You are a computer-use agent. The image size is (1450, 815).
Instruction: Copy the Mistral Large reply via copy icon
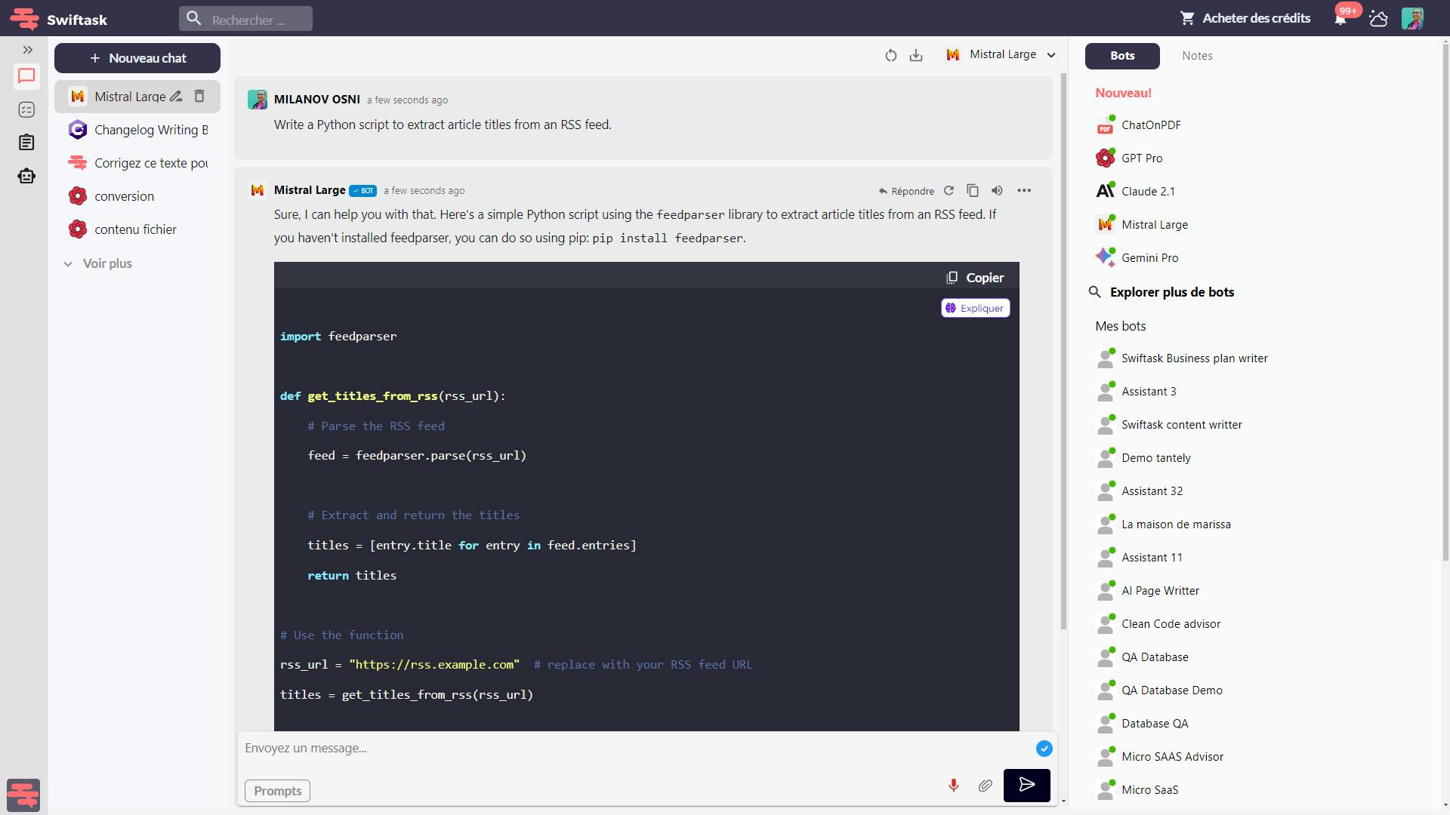(973, 191)
